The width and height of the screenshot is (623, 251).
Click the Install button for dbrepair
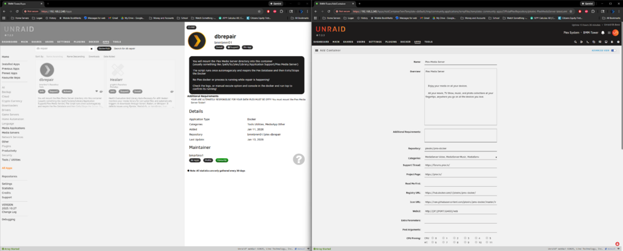point(219,47)
